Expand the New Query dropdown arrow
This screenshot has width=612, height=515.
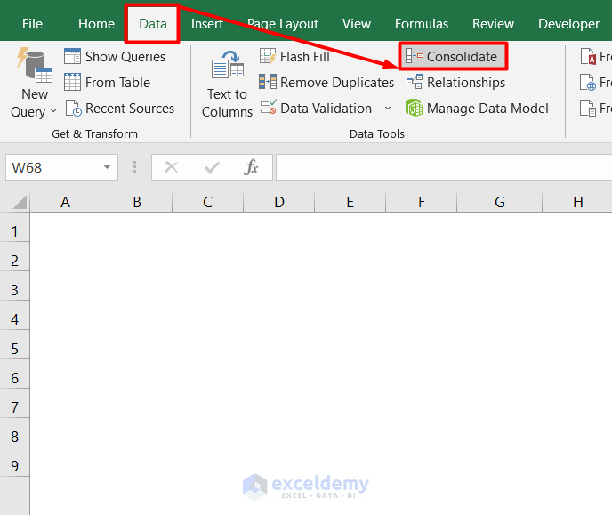point(53,111)
